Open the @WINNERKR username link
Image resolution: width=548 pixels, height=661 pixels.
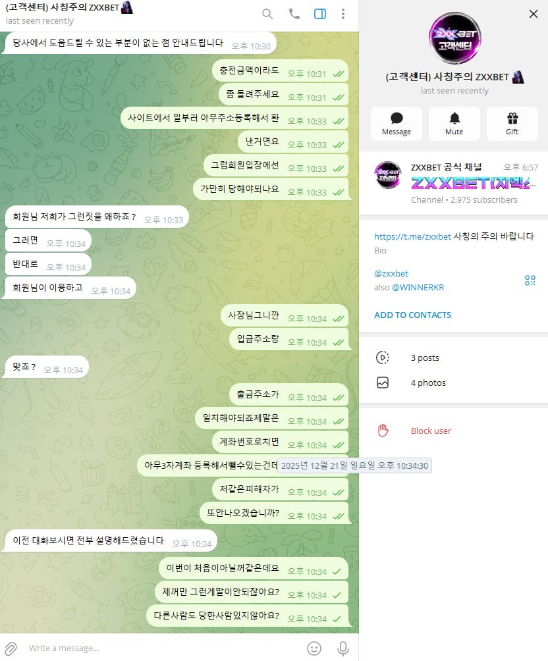tap(418, 288)
